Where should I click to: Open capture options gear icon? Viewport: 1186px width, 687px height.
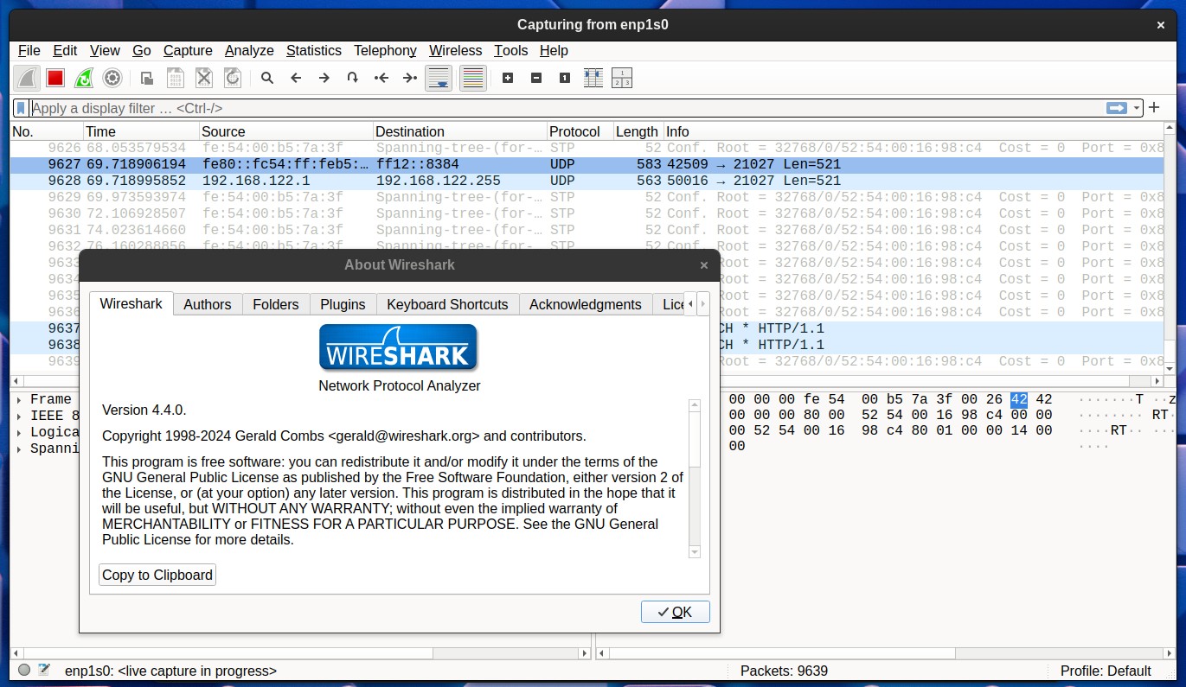[112, 78]
